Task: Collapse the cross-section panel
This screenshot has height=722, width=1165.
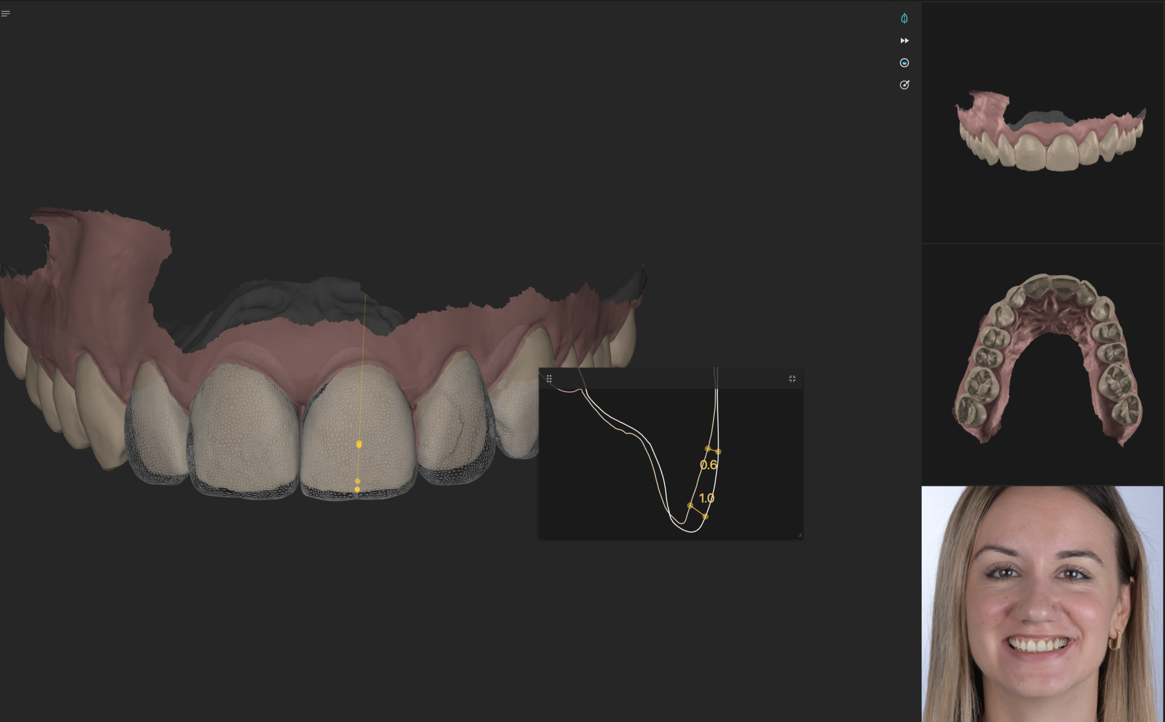Action: coord(792,379)
